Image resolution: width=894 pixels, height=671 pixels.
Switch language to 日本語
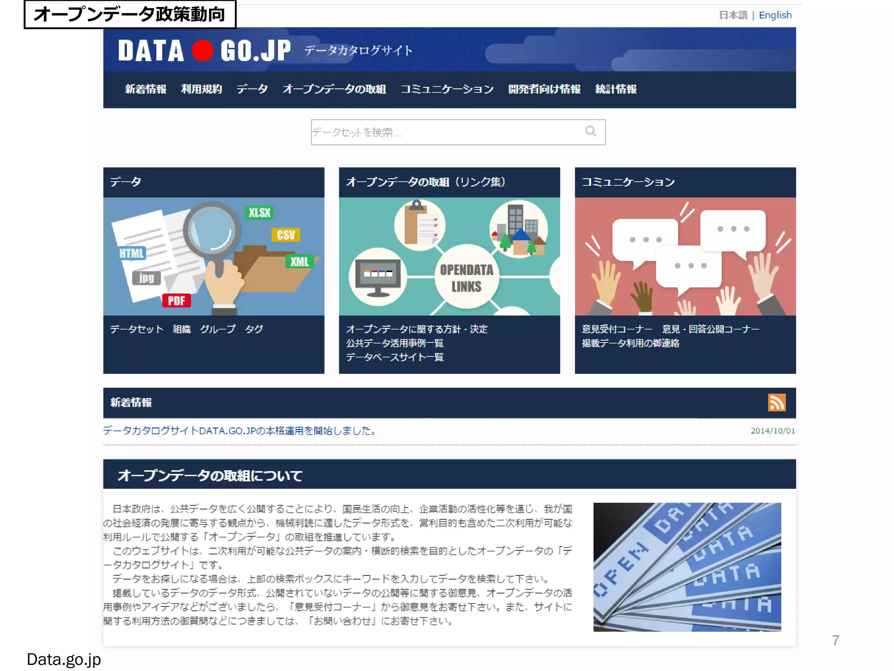point(733,15)
